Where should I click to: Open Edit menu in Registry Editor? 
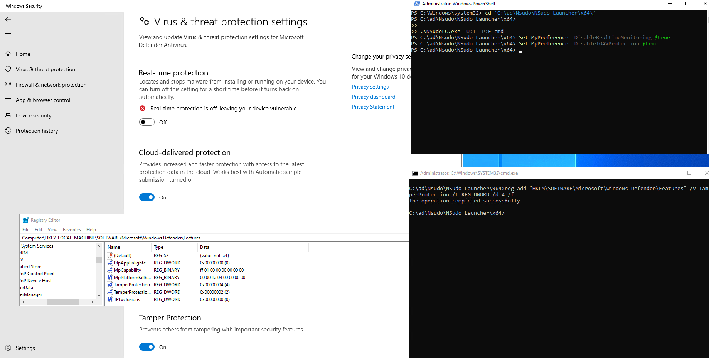point(39,230)
